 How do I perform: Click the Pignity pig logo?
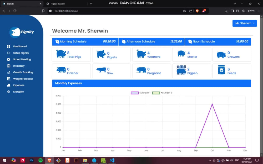tap(15, 32)
